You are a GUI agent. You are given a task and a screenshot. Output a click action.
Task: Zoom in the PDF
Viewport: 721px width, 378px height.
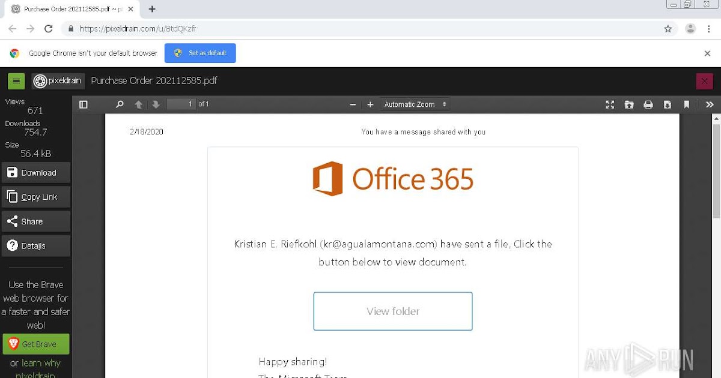[x=370, y=104]
